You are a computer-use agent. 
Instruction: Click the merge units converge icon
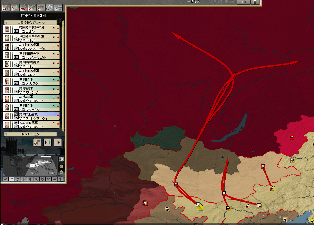(58, 142)
